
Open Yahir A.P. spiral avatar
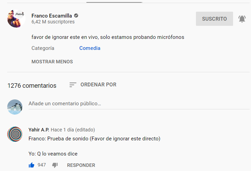(15, 134)
